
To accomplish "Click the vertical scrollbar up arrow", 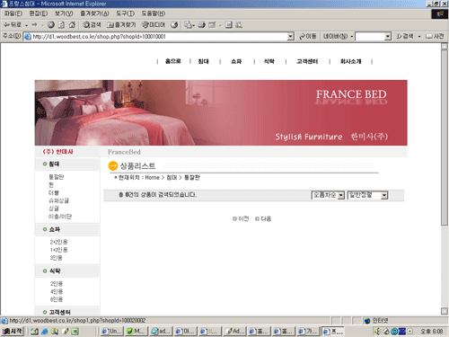I will click(445, 47).
